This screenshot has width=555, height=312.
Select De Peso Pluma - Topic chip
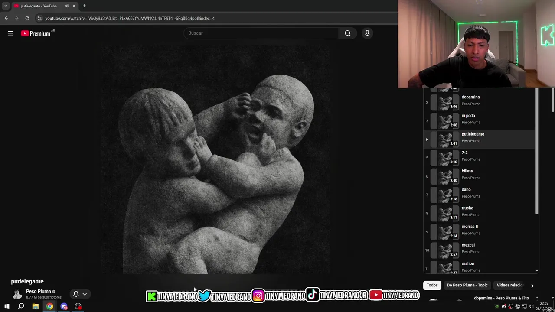[467, 285]
